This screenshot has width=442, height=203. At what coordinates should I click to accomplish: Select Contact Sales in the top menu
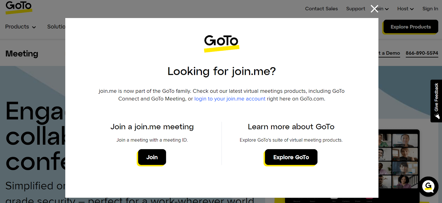(321, 9)
